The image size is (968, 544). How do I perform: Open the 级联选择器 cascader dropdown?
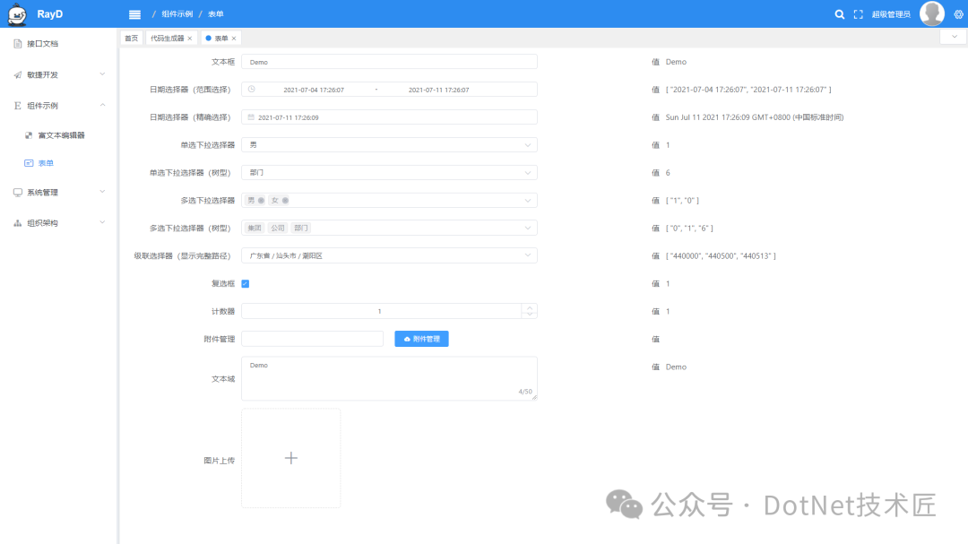[x=389, y=255]
